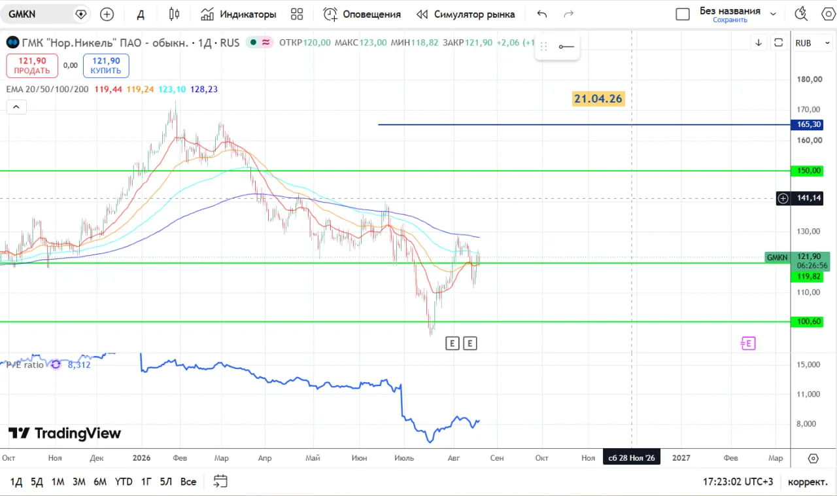Open GMKN symbol search field
Image resolution: width=837 pixels, height=496 pixels.
click(x=45, y=14)
